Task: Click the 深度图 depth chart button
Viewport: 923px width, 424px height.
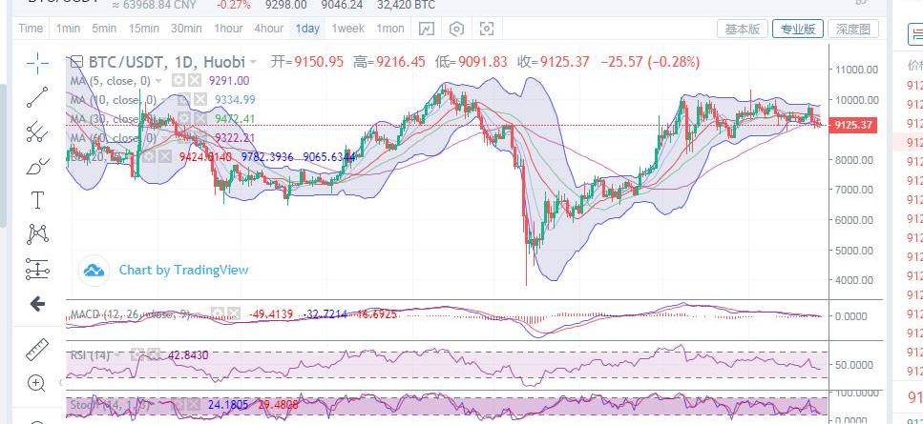Action: click(852, 29)
